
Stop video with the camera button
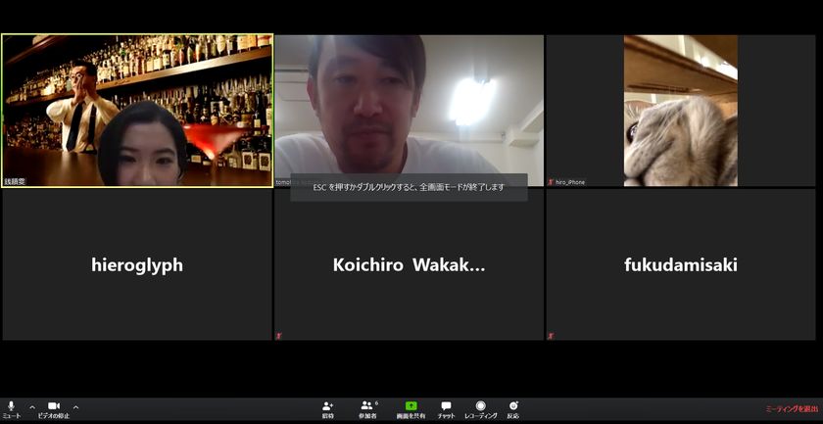point(54,407)
